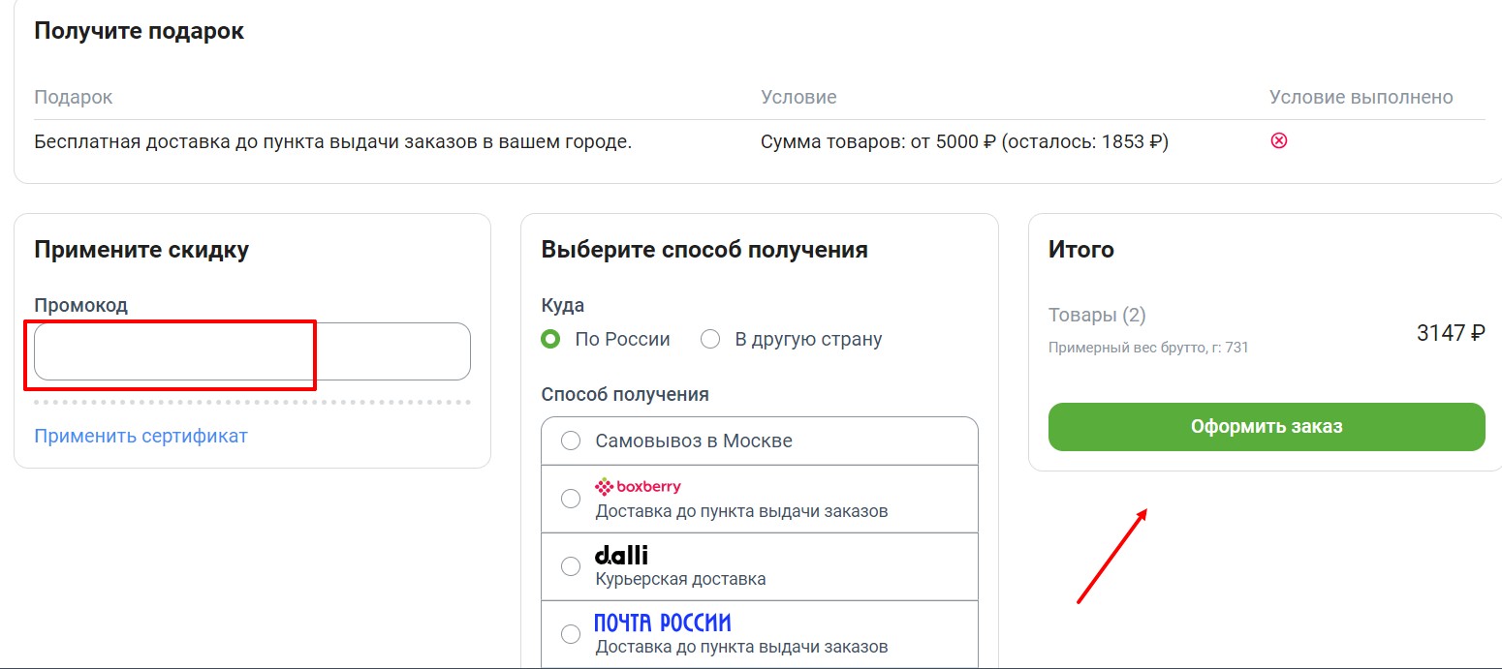Viewport: 1502px width, 669px height.
Task: Click the Условие column header
Action: click(x=798, y=97)
